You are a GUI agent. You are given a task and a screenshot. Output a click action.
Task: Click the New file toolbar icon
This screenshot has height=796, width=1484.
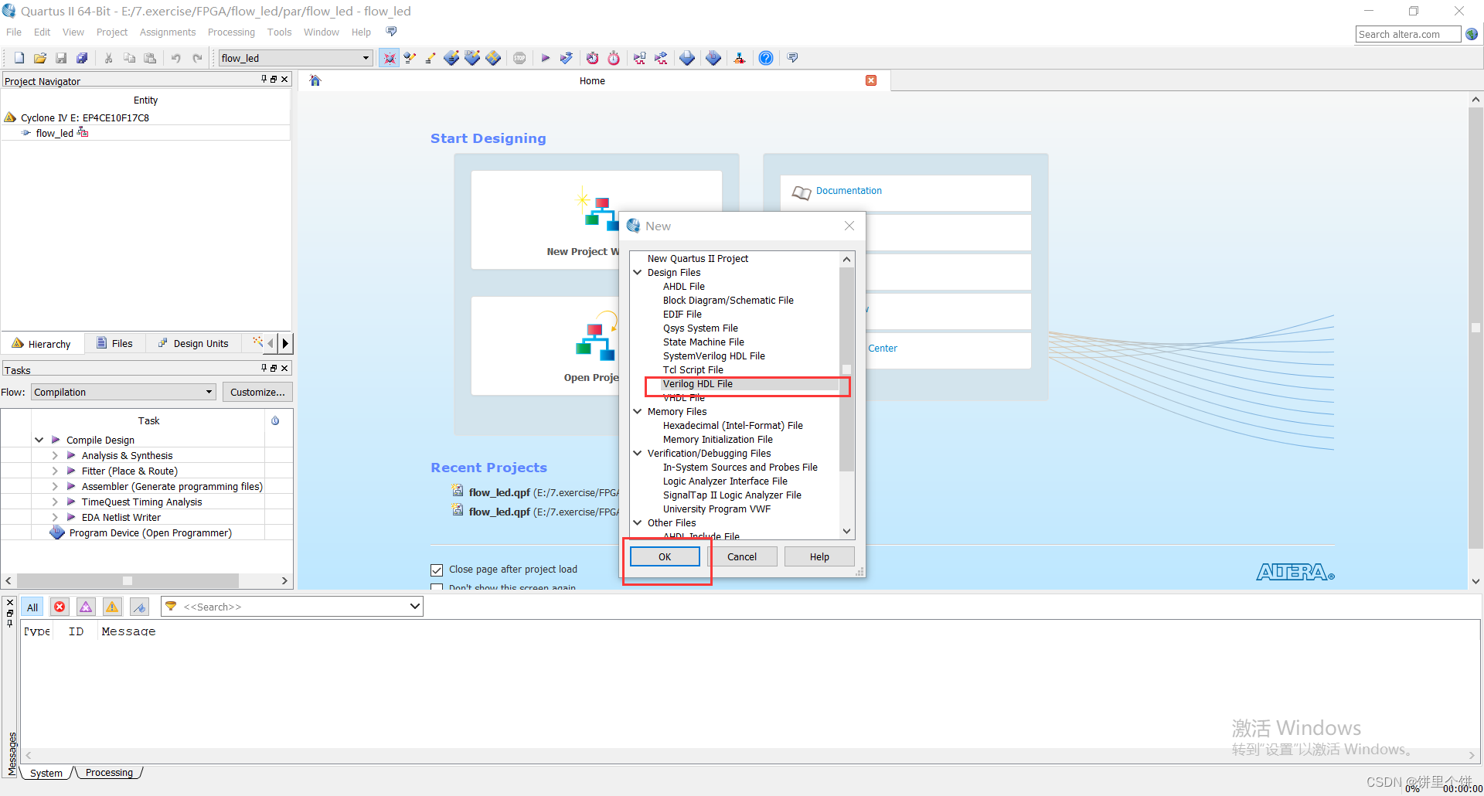[19, 58]
